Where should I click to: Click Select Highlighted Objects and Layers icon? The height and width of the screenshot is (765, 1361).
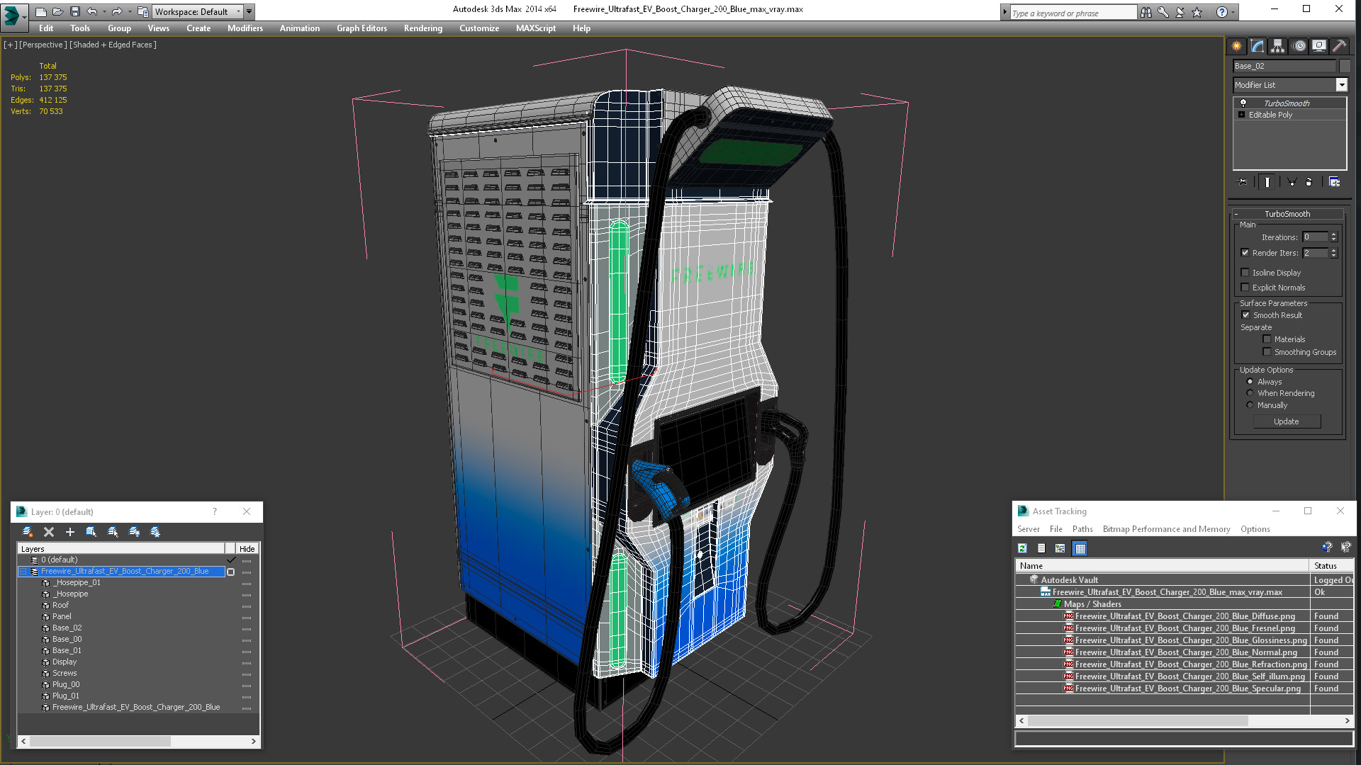[x=91, y=532]
